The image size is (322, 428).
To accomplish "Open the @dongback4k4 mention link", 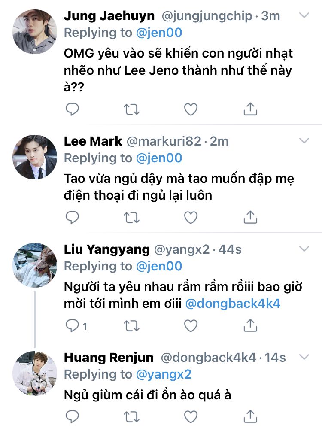I will pyautogui.click(x=232, y=304).
